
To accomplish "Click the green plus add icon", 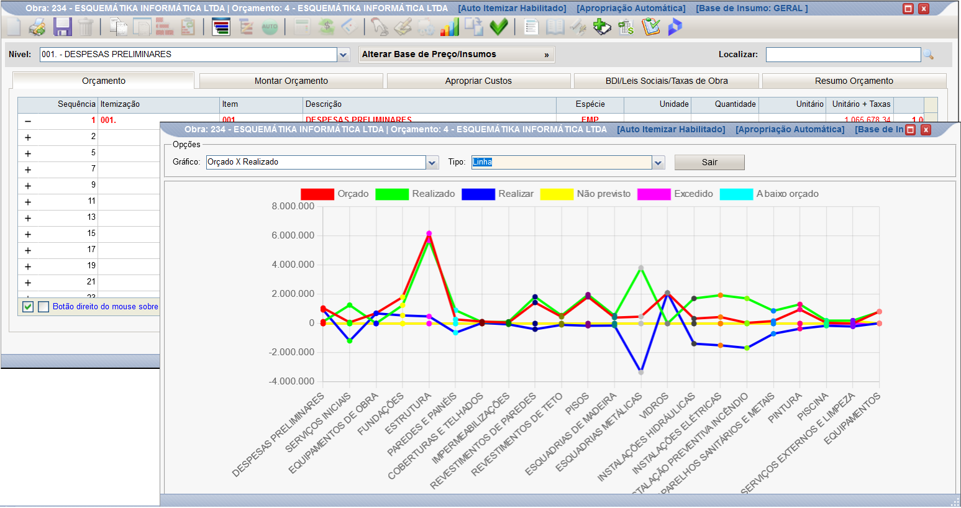I will [x=601, y=27].
